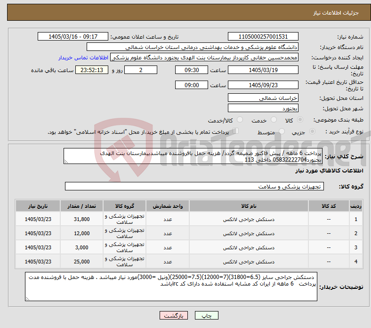This screenshot has width=371, height=328.
Task: Click the goods group cell in row 3
Action: [125, 247]
